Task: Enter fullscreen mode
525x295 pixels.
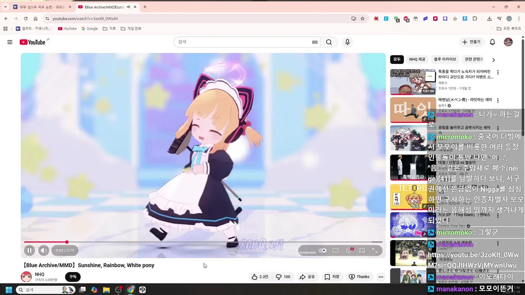Action: pyautogui.click(x=375, y=250)
